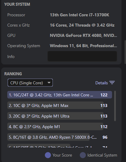Click the main panel scrollbar on right edge
The width and height of the screenshot is (126, 162).
pyautogui.click(x=125, y=52)
